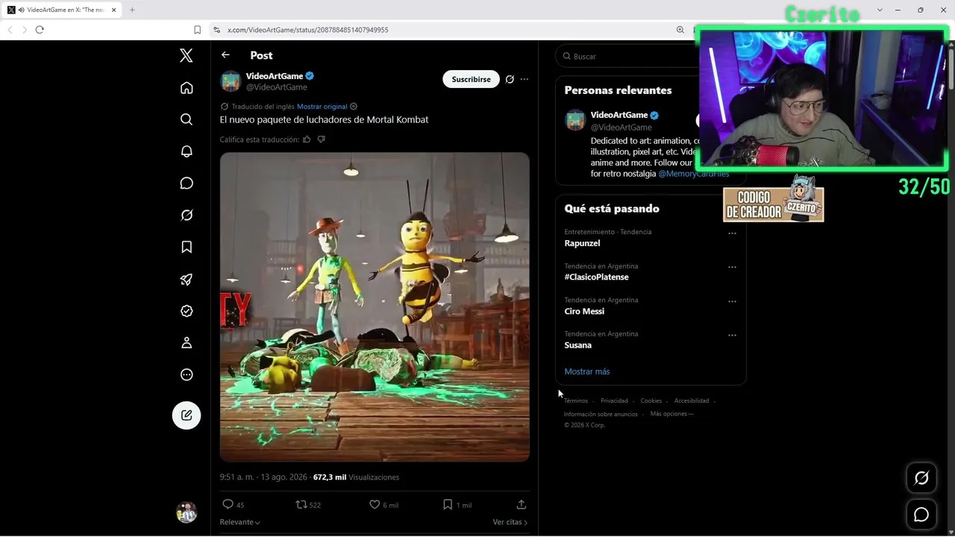Screen dimensions: 955x537
Task: Click the Grok icon next to Suscribirse
Action: (510, 79)
